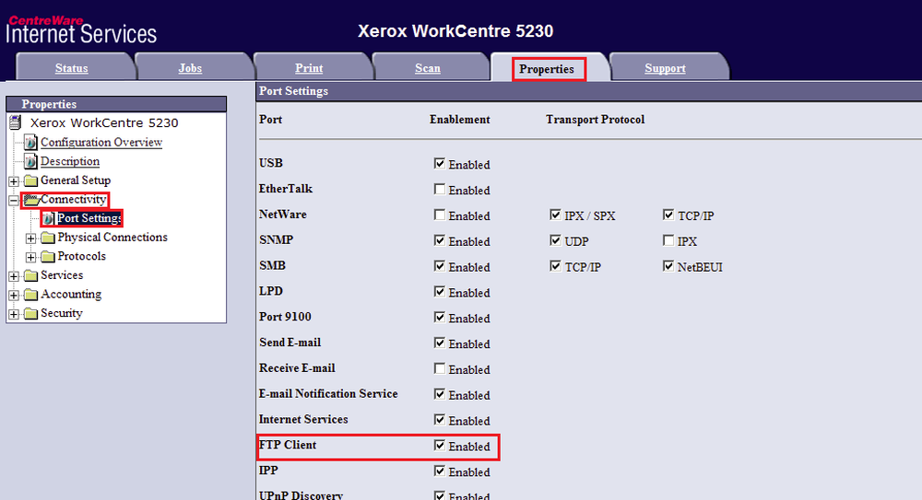The image size is (922, 500).
Task: Open the Configuration Overview link
Action: click(101, 143)
